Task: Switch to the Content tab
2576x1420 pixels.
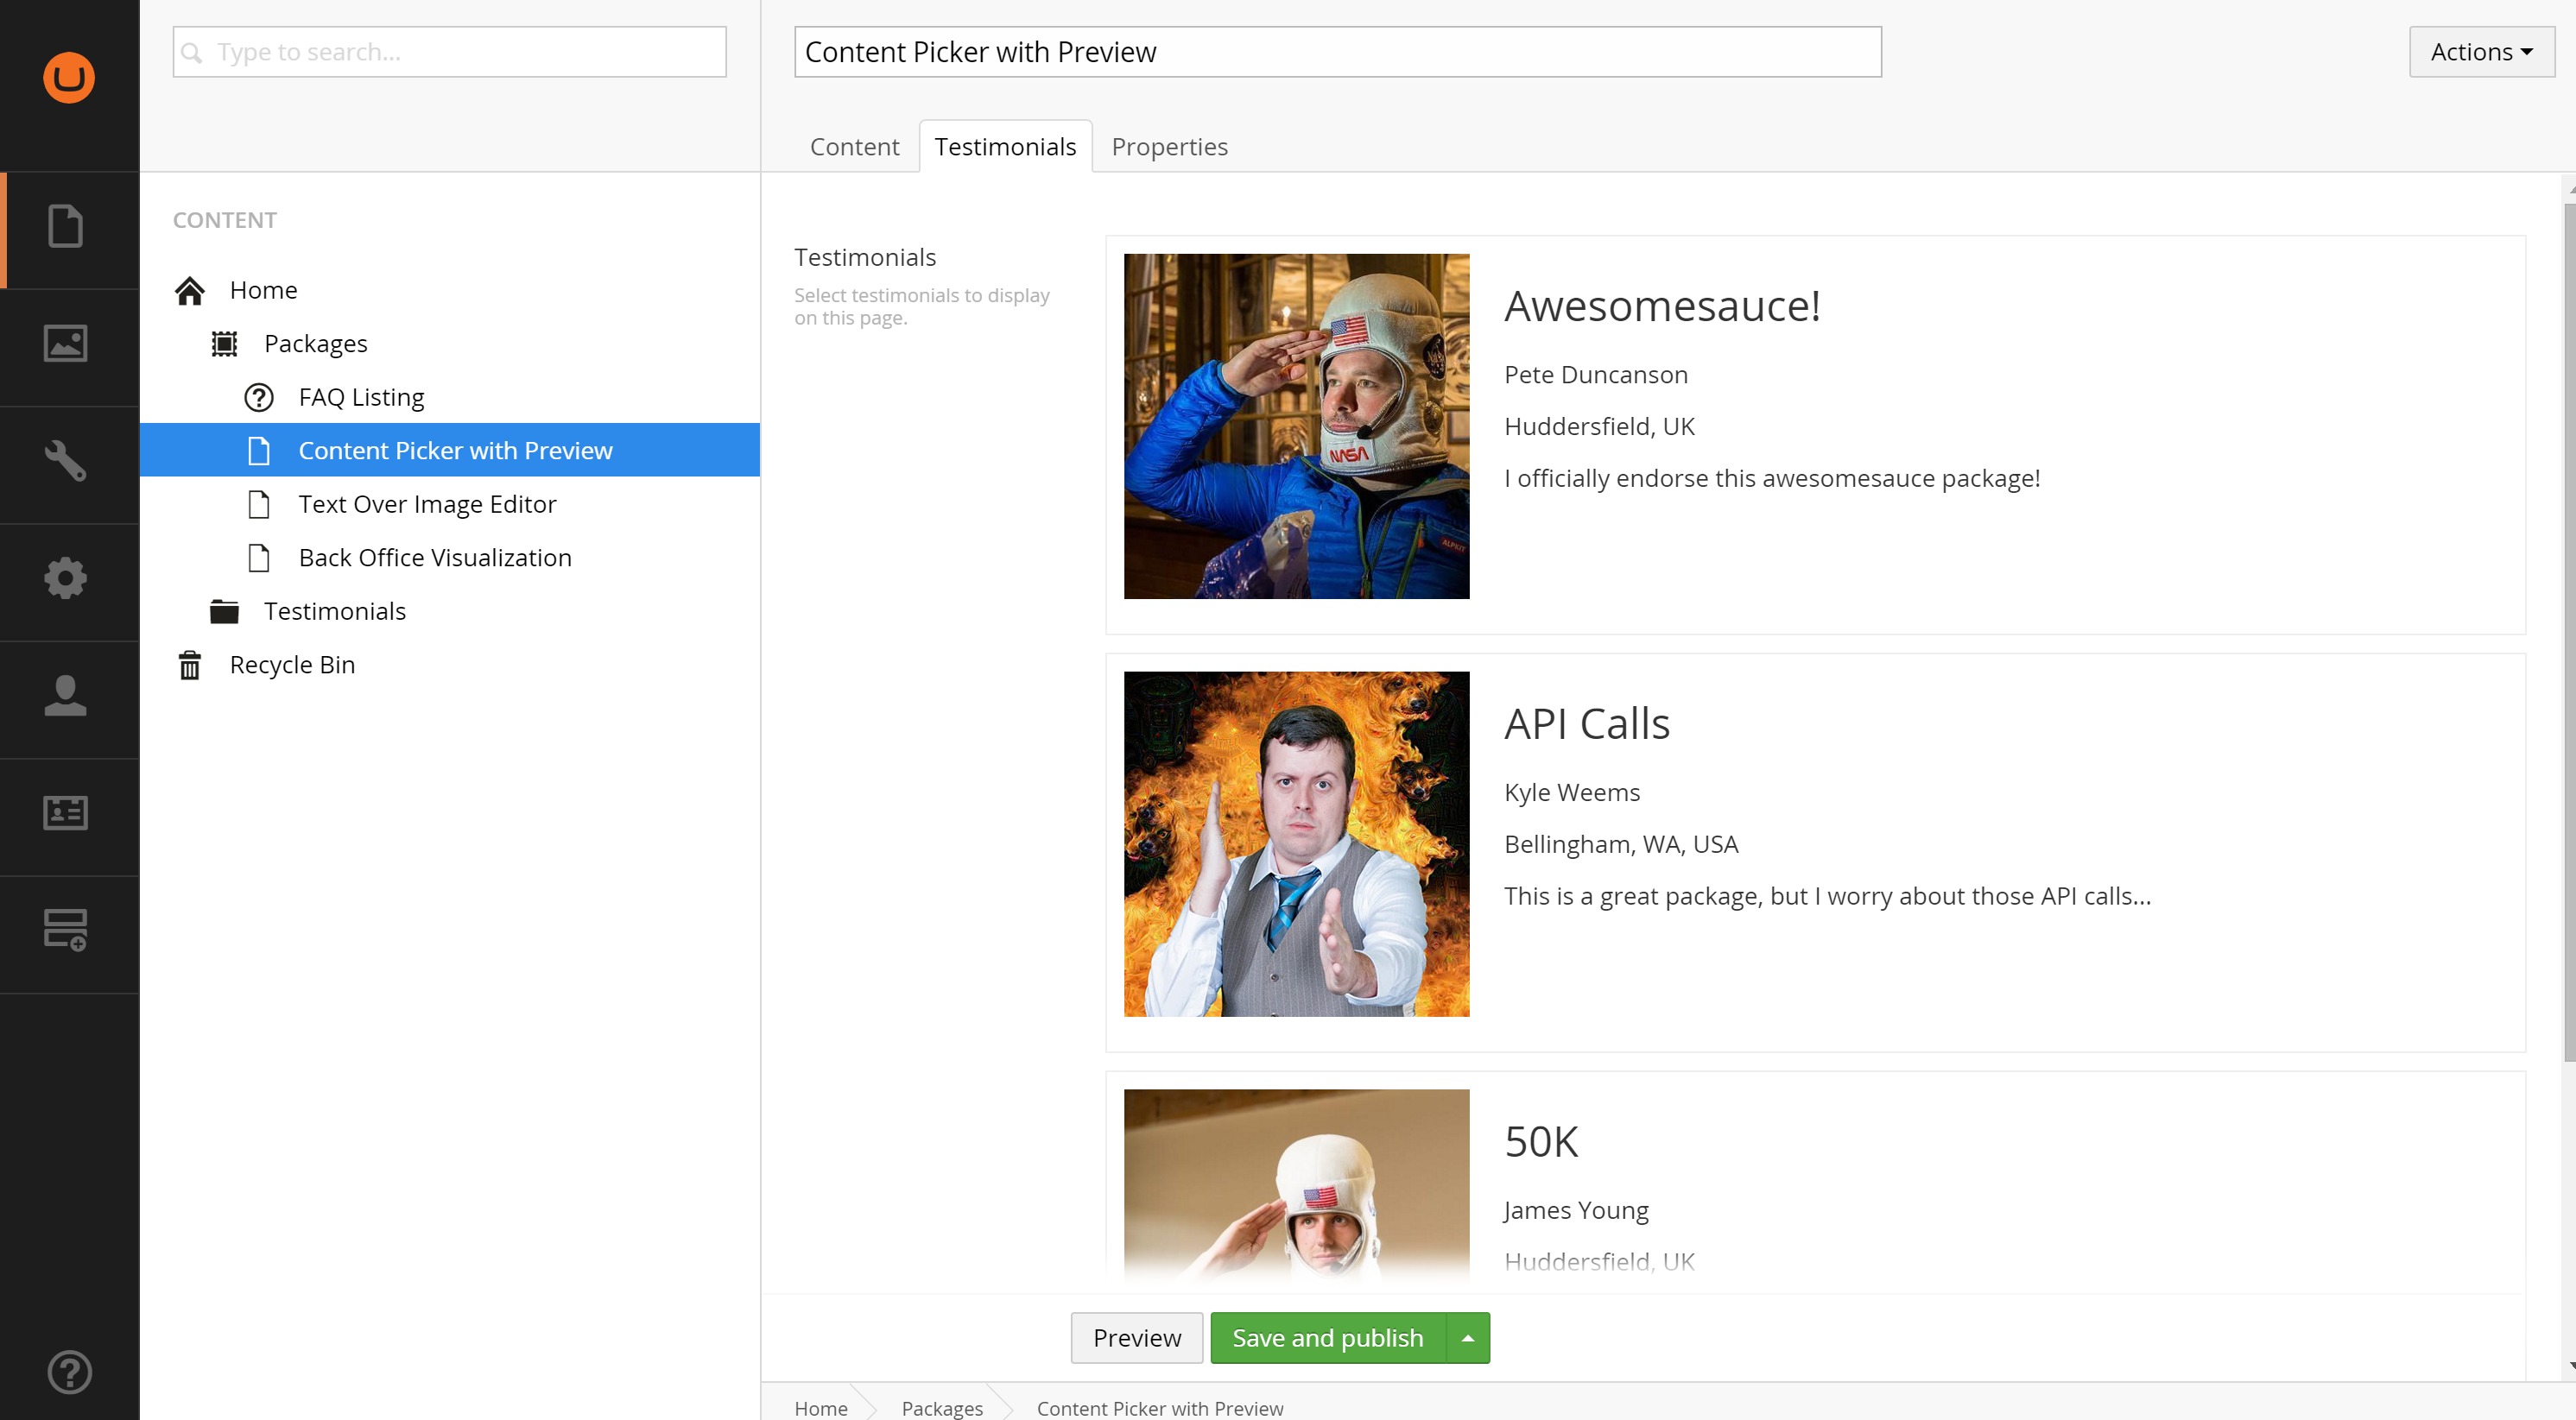Action: click(854, 147)
